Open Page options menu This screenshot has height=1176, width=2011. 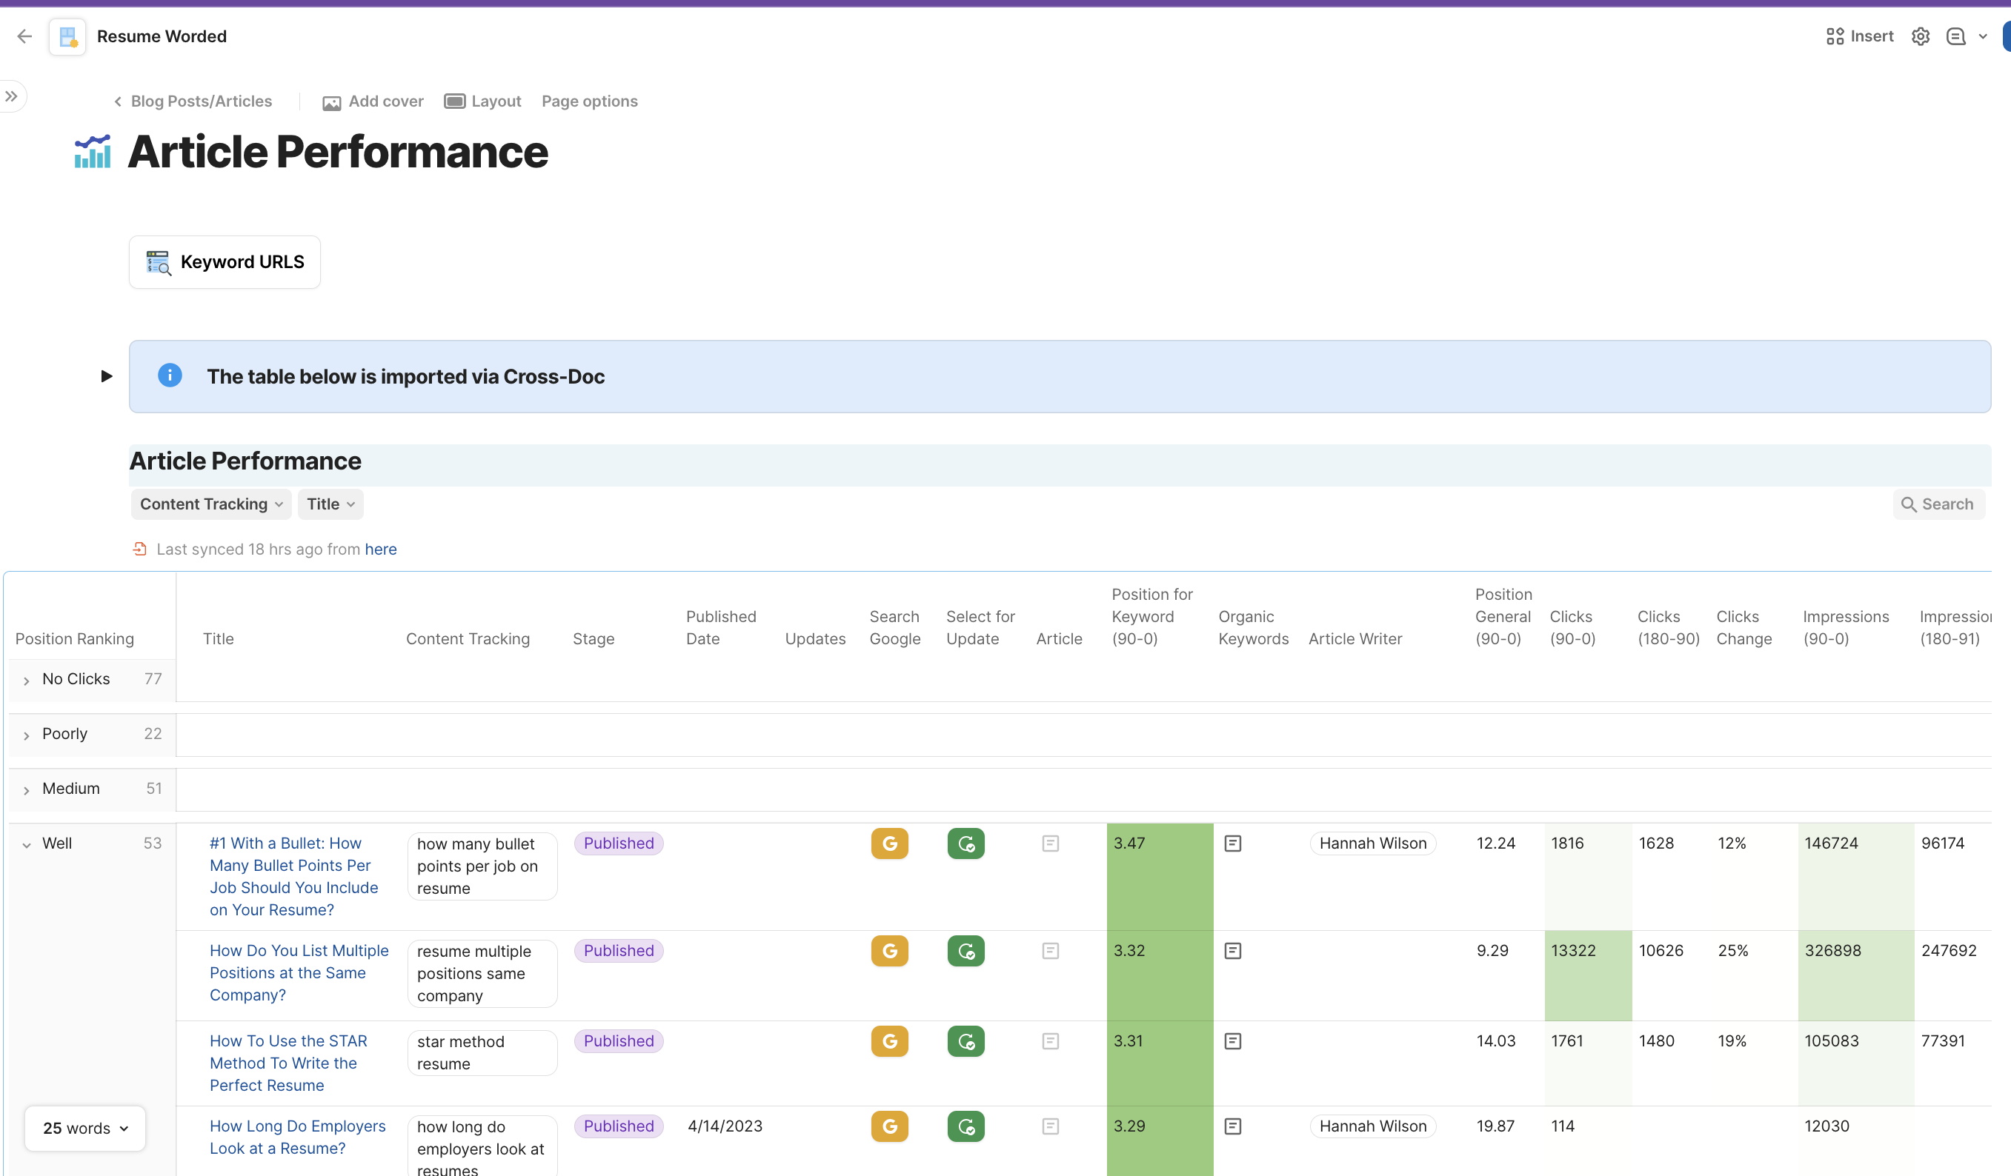click(x=589, y=101)
